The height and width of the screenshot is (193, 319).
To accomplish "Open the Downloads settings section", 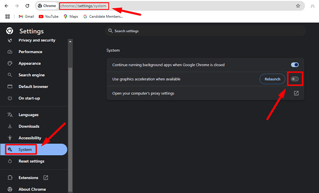I will [29, 126].
